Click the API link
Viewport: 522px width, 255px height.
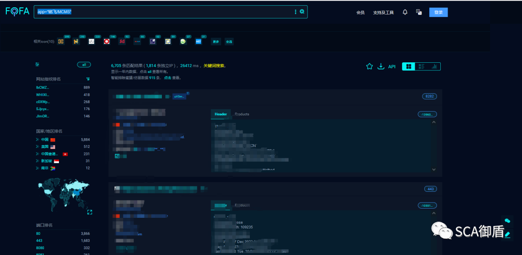point(392,67)
